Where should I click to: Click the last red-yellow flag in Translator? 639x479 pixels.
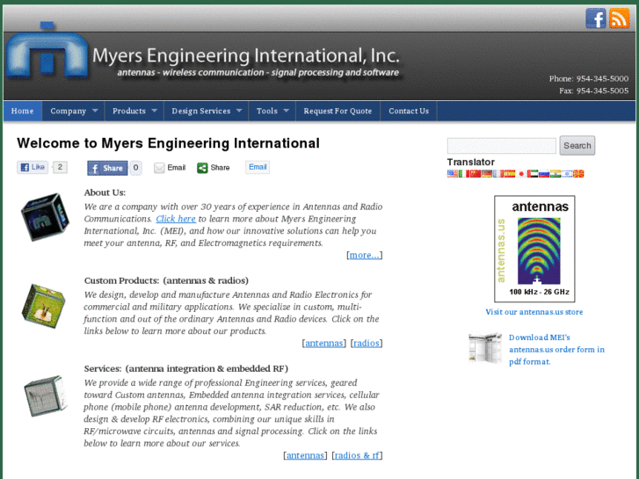[578, 174]
